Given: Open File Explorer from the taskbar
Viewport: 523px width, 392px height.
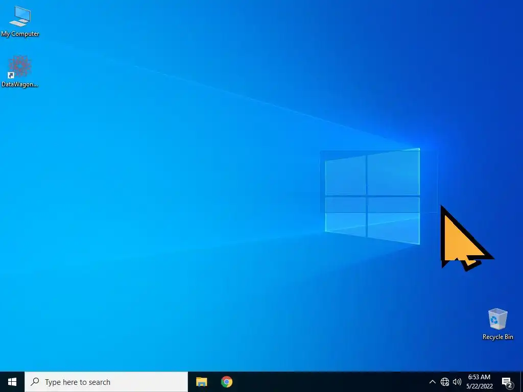Looking at the screenshot, I should pos(201,382).
